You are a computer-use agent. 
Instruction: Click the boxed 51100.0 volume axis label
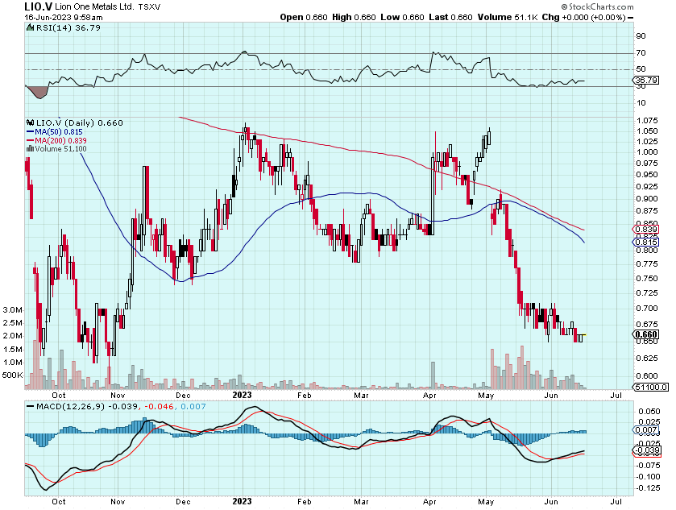[651, 388]
